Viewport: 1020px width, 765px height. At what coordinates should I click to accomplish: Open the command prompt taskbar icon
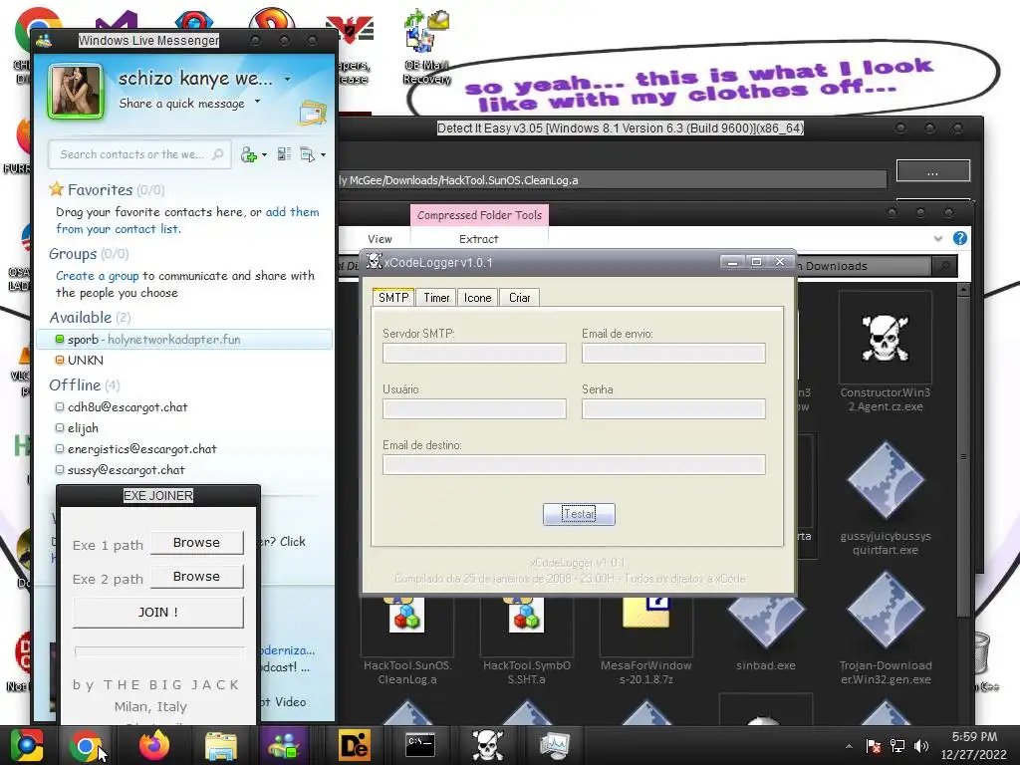coord(419,745)
